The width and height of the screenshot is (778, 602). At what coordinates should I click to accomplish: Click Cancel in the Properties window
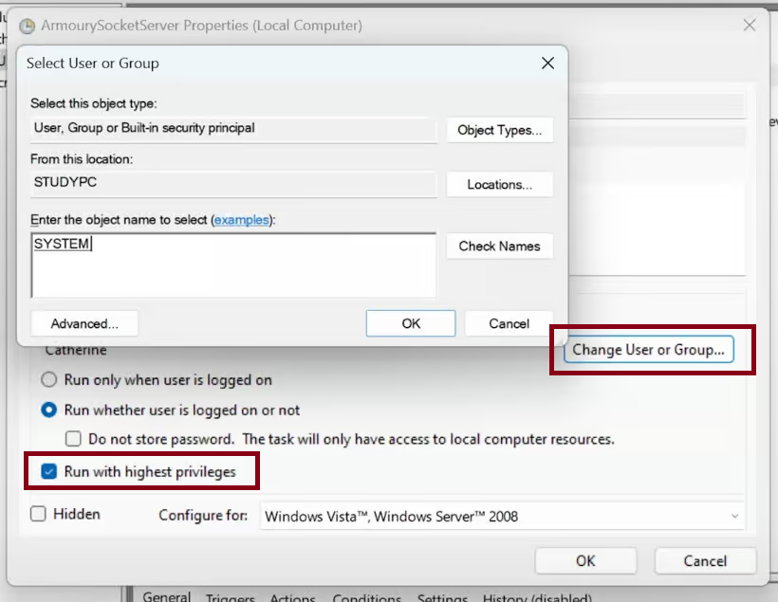coord(705,561)
